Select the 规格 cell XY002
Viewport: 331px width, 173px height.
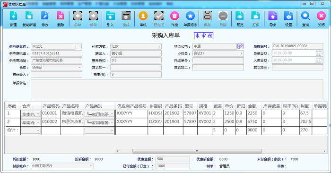click(205, 122)
